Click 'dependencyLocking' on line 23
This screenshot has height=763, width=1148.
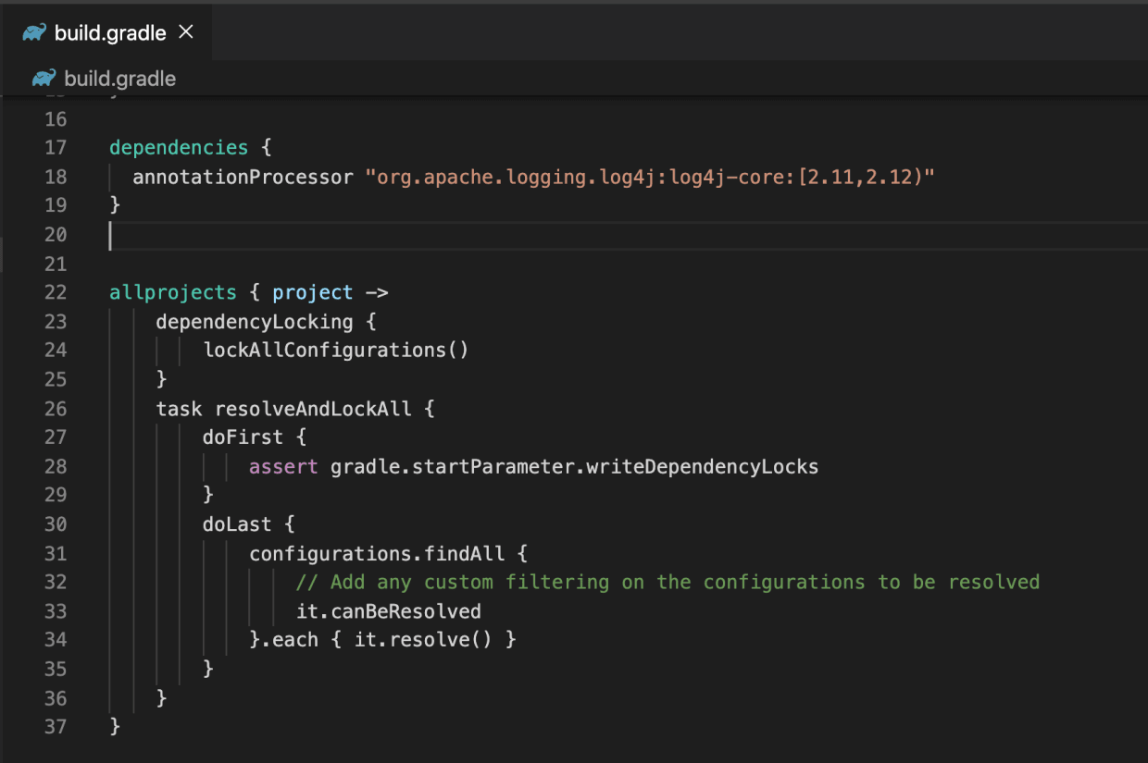pos(255,322)
